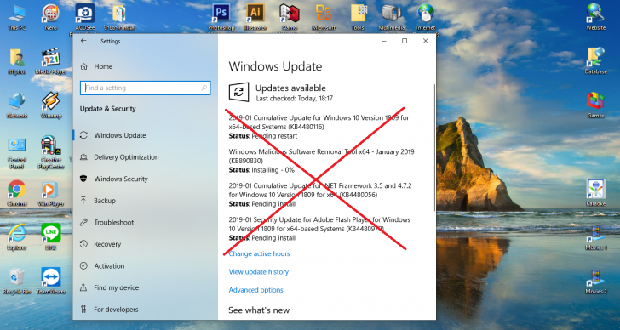Image resolution: width=620 pixels, height=330 pixels.
Task: Open Advanced options link
Action: click(255, 290)
